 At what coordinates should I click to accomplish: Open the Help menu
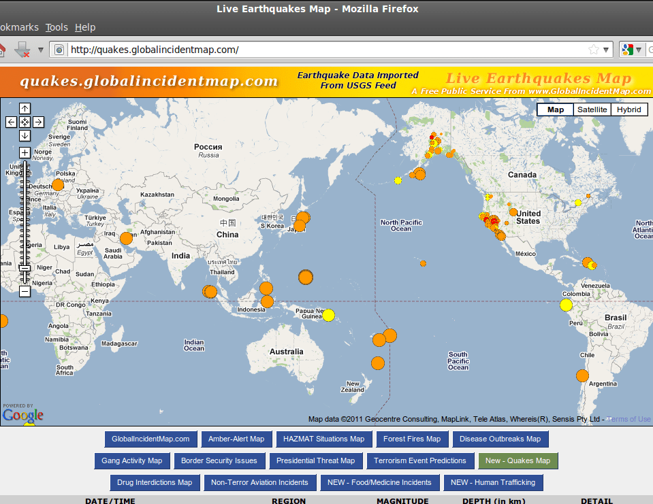point(85,27)
